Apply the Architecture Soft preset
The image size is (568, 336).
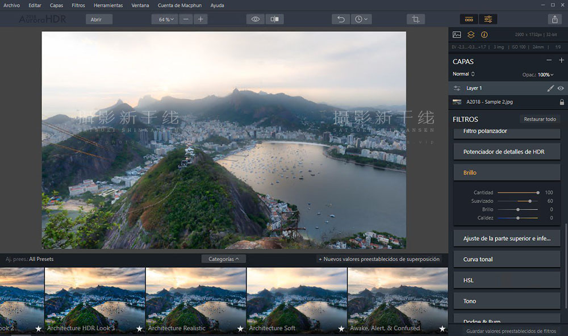pyautogui.click(x=296, y=300)
